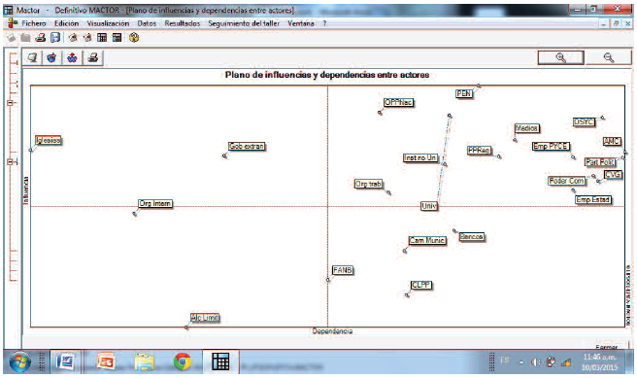Open Word from the taskbar
The height and width of the screenshot is (378, 637).
[x=65, y=361]
